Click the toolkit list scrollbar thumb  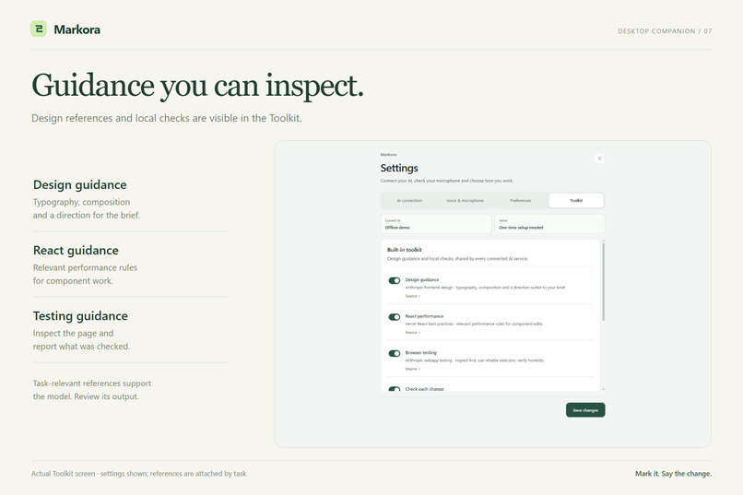pyautogui.click(x=603, y=281)
